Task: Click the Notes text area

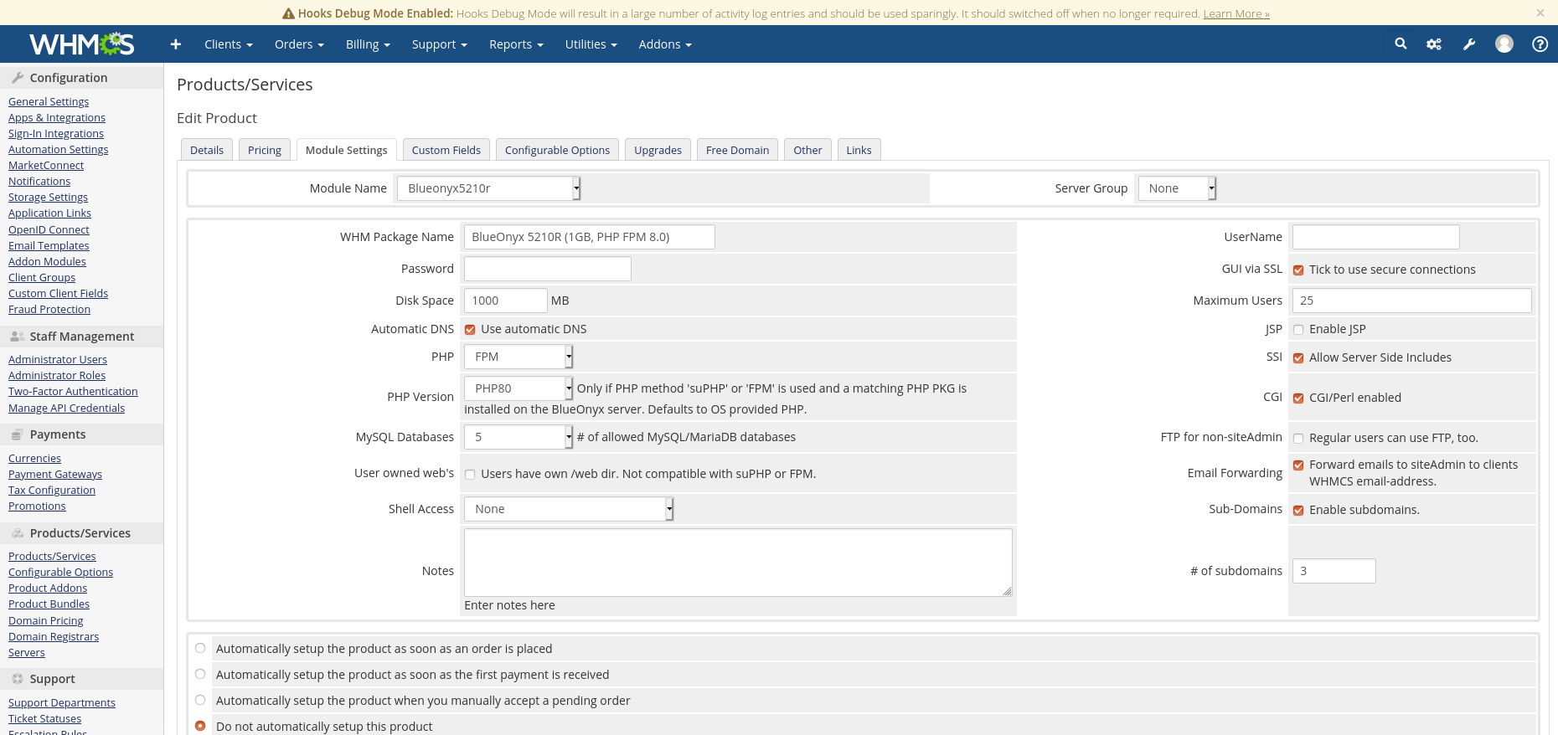Action: click(x=738, y=563)
